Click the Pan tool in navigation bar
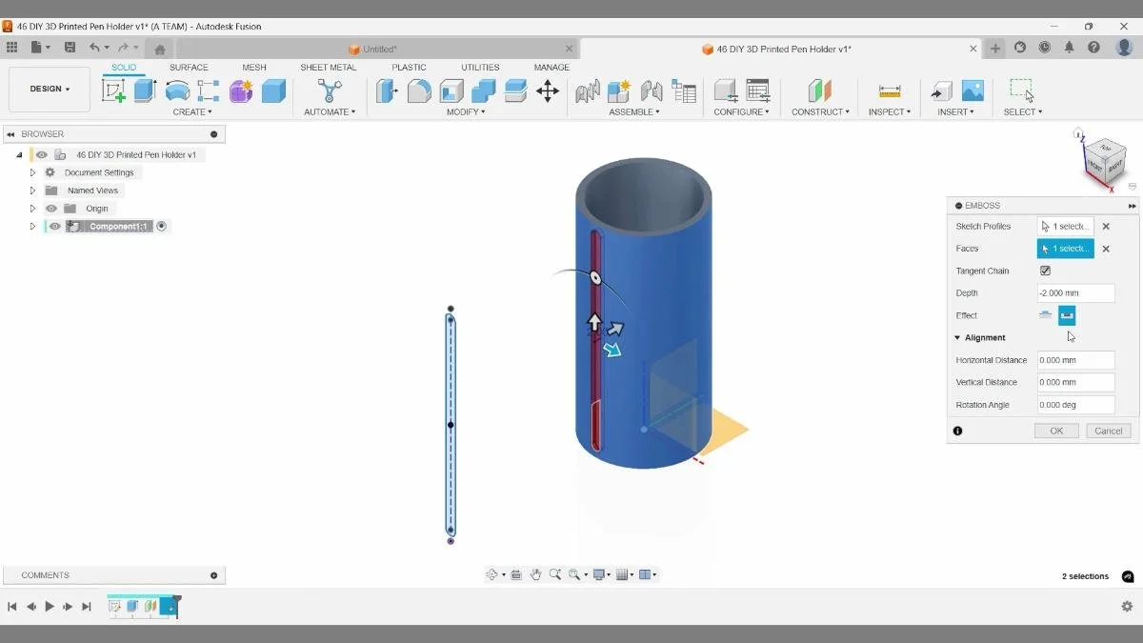The image size is (1143, 643). tap(535, 574)
